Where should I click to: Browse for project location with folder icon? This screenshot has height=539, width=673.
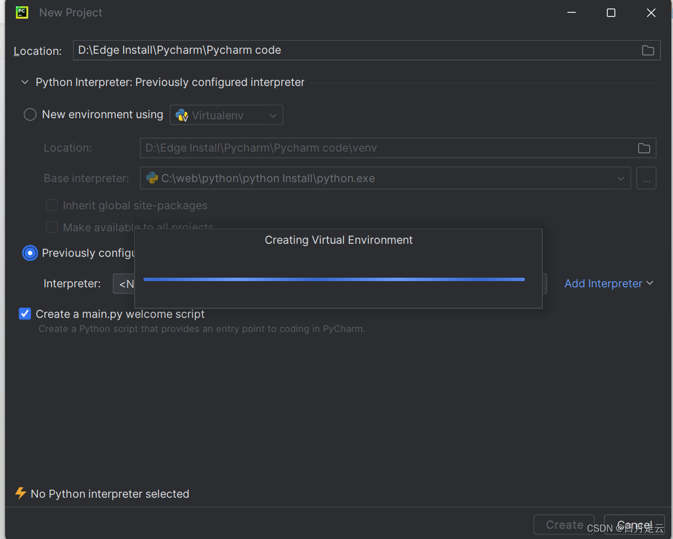648,50
